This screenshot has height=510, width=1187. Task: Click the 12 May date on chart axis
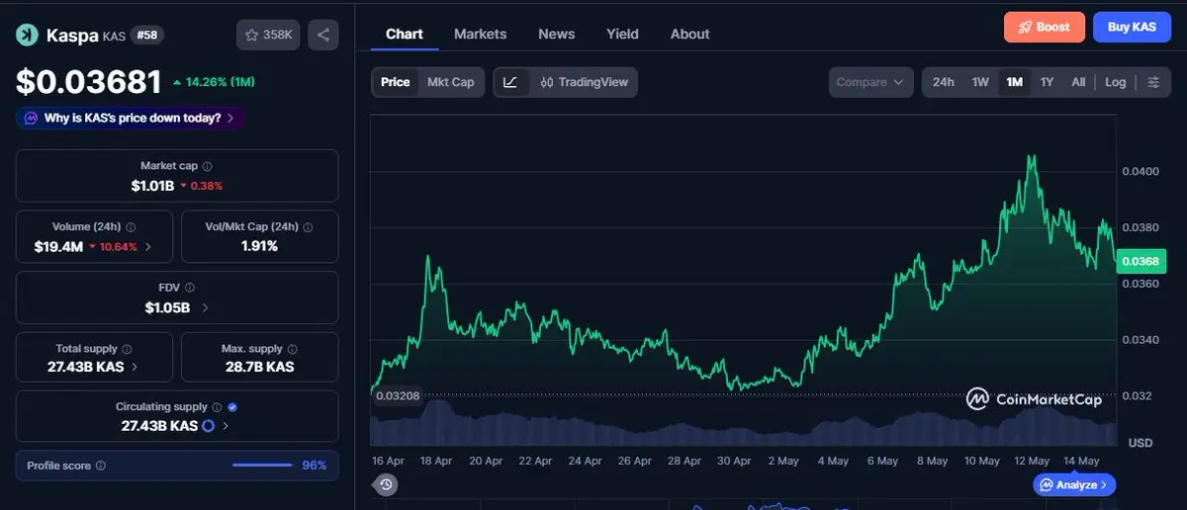point(1032,461)
